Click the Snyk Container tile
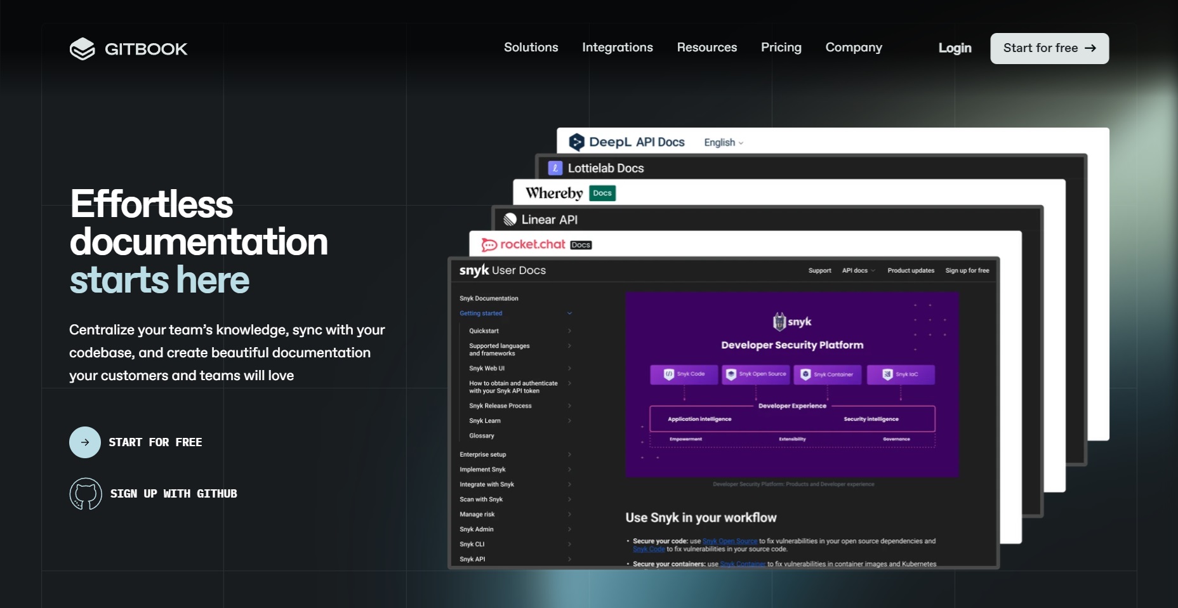The width and height of the screenshot is (1178, 608). click(828, 374)
